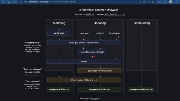
Task: Open the browser Settings and more menu
Action: click(176, 2)
